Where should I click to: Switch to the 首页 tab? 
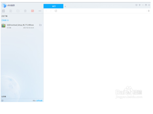(x=53, y=6)
